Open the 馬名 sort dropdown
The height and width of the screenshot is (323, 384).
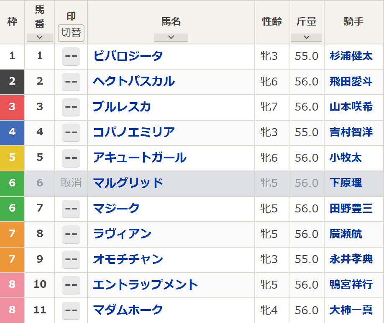click(171, 37)
